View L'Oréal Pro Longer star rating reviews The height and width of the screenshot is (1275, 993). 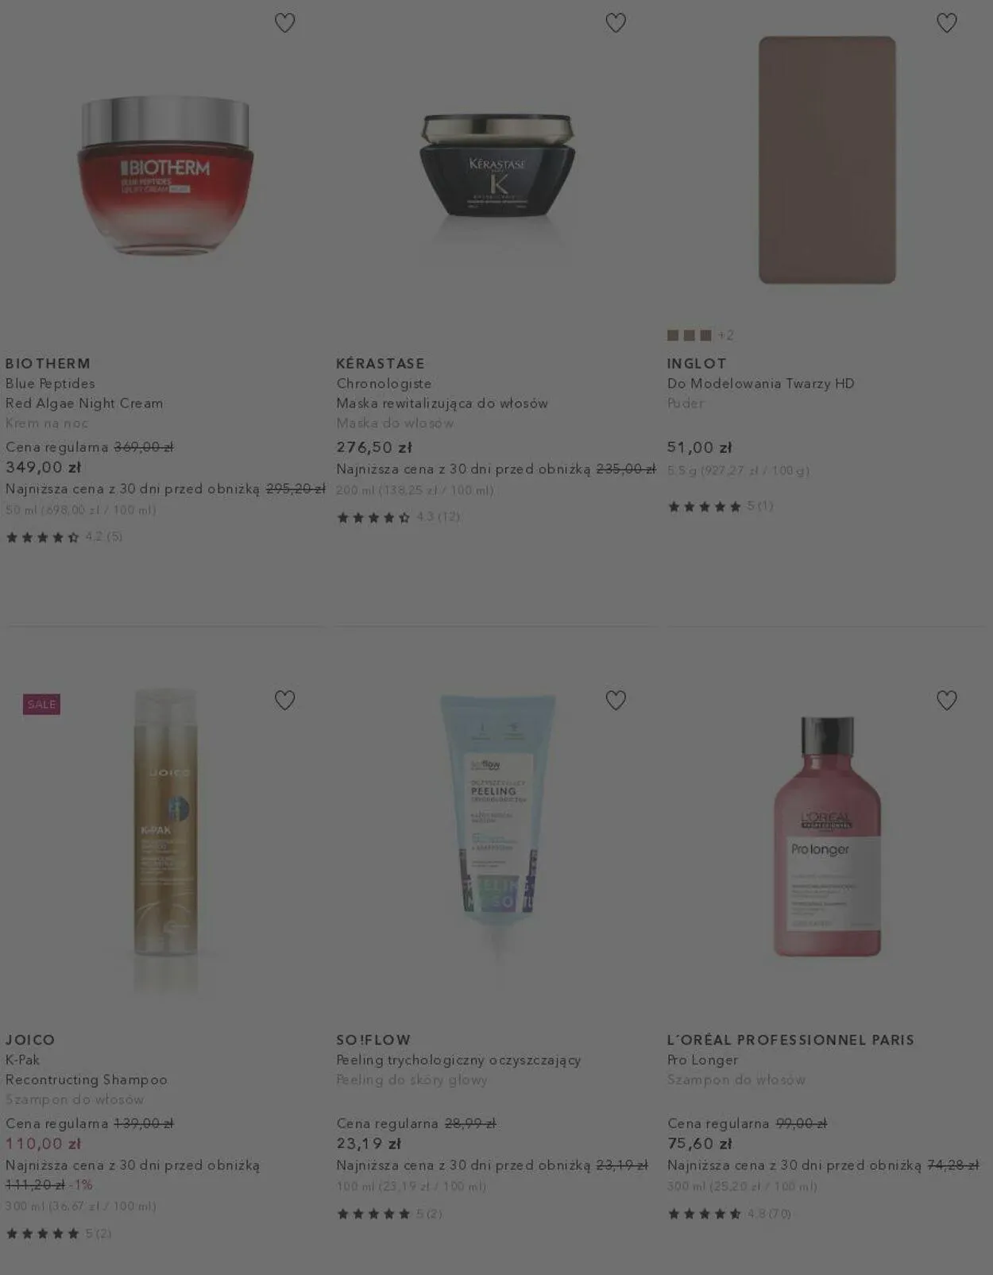coord(728,1213)
